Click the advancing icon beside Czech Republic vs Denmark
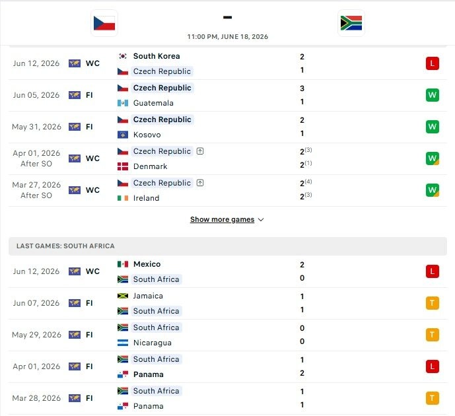The height and width of the screenshot is (416, 455). (x=200, y=151)
